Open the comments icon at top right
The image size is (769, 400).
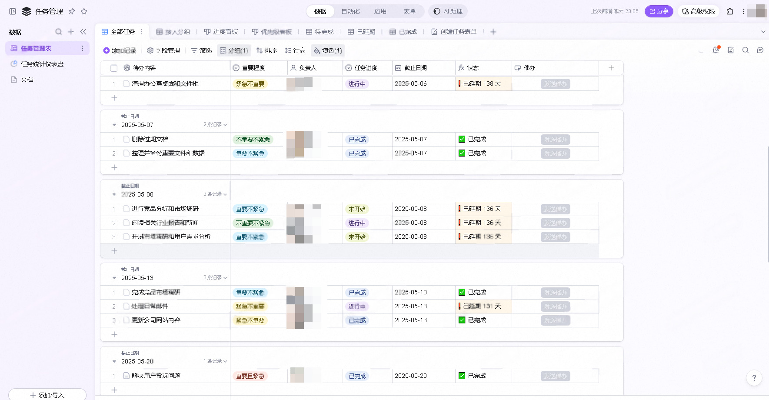point(760,50)
